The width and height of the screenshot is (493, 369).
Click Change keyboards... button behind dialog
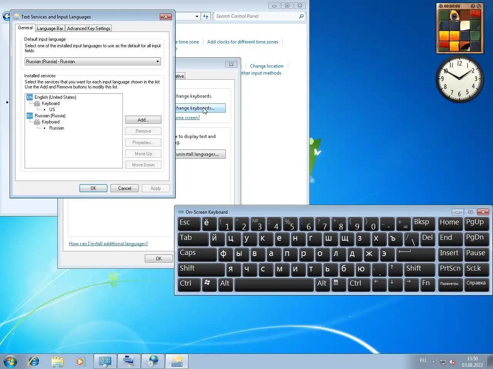[200, 108]
